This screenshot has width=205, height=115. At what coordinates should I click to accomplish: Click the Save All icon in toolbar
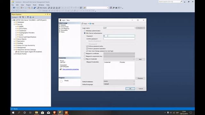point(35,8)
